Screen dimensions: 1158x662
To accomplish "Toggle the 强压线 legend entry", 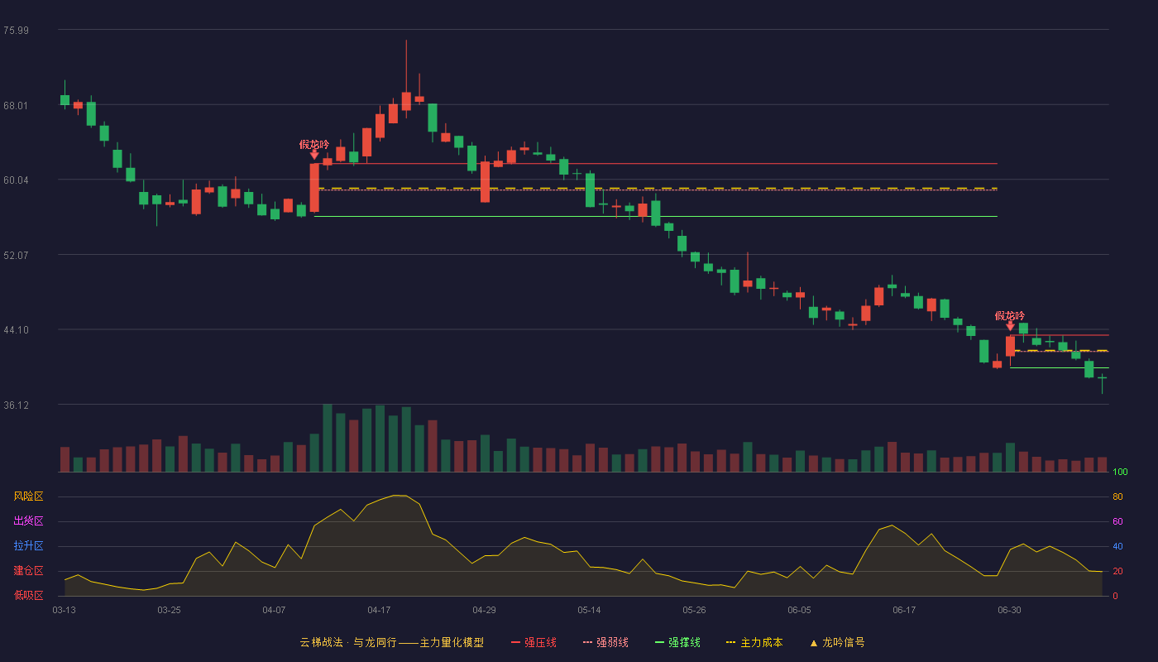I will click(534, 642).
